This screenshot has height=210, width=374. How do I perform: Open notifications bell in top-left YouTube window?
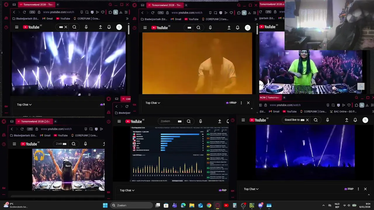[109, 27]
